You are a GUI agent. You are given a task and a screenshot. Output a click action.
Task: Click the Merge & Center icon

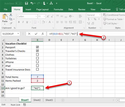(x=80, y=22)
